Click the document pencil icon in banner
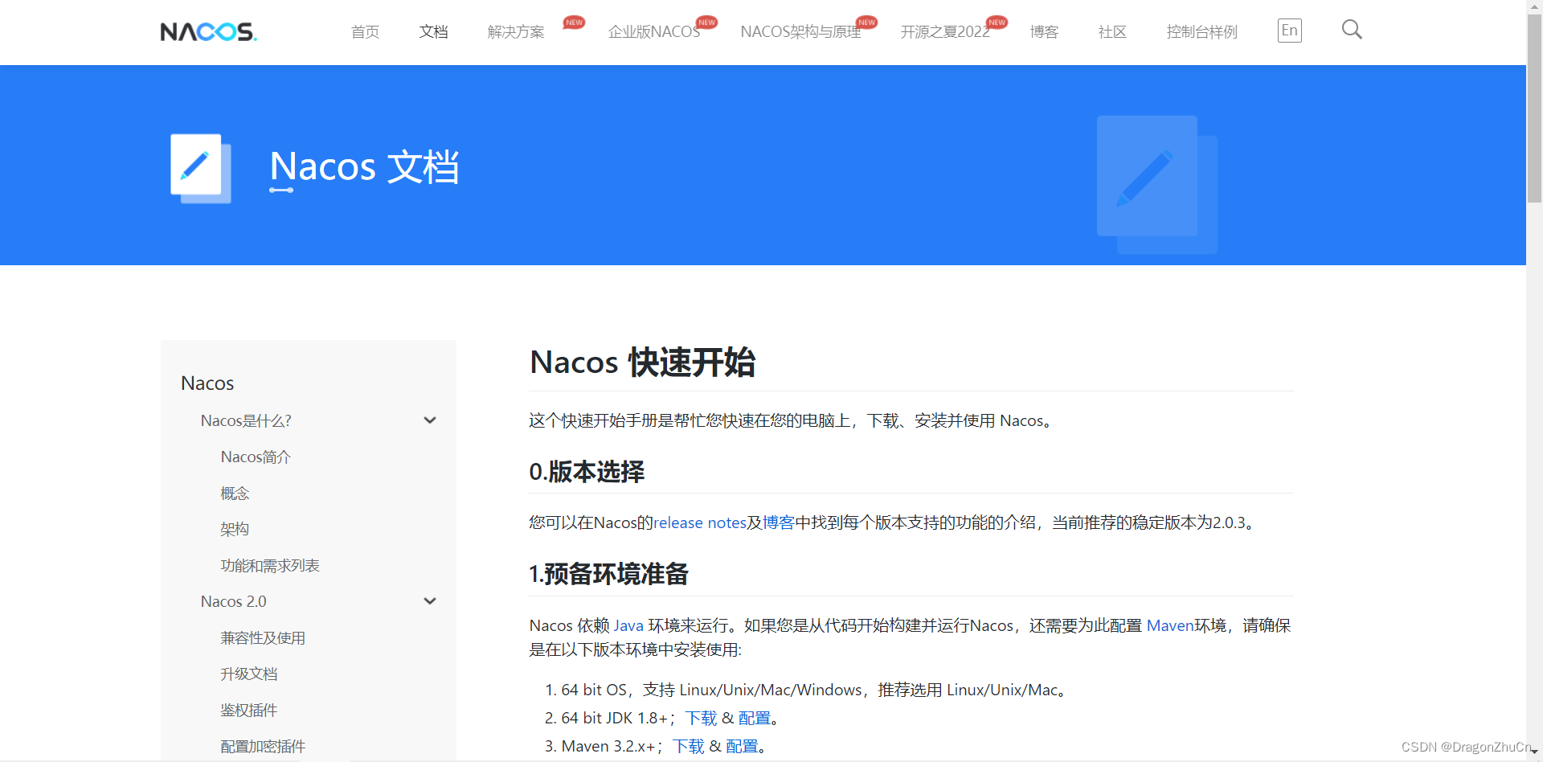This screenshot has width=1543, height=762. 200,168
